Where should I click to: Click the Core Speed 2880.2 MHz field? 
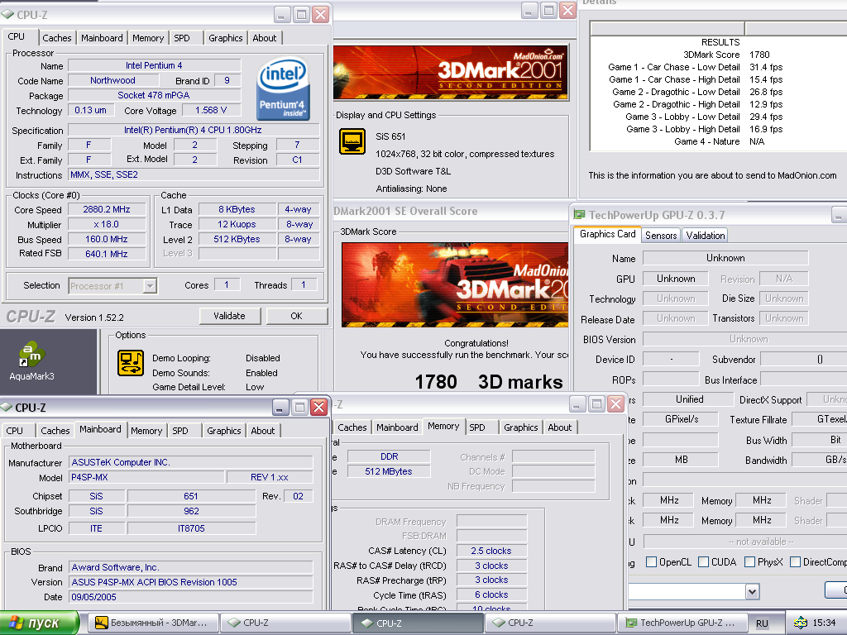107,209
